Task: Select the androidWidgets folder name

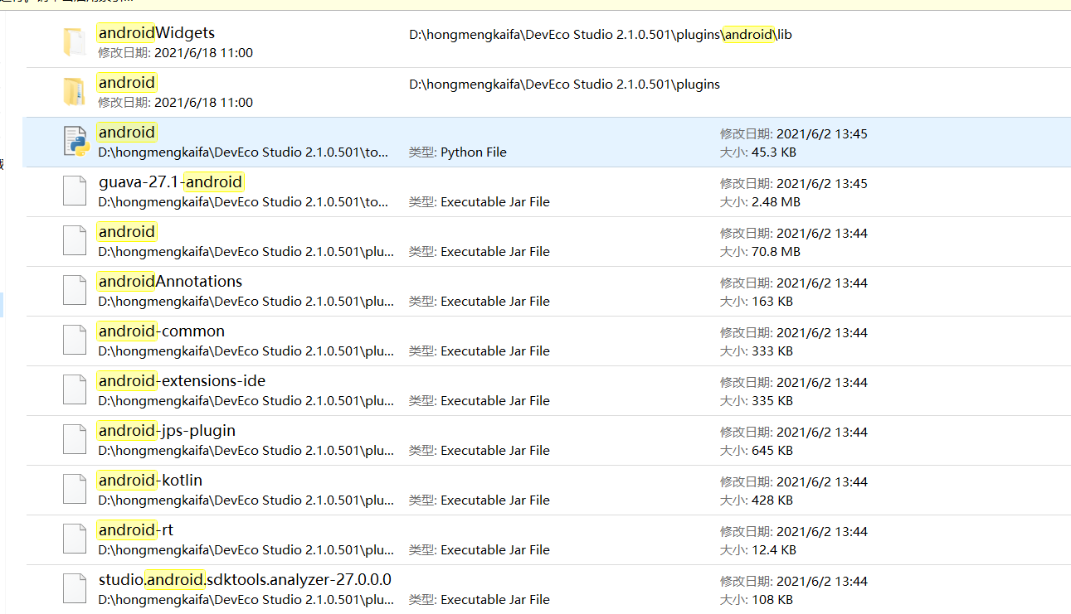Action: pyautogui.click(x=156, y=33)
